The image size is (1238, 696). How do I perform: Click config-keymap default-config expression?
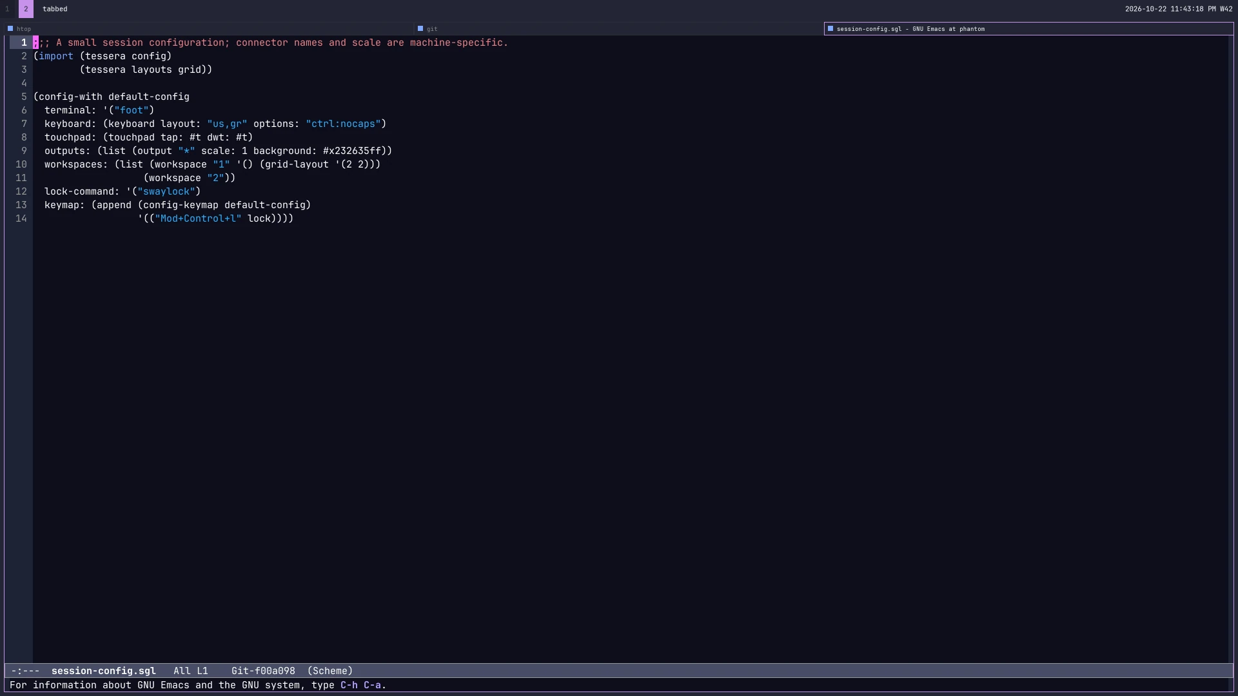pyautogui.click(x=224, y=205)
